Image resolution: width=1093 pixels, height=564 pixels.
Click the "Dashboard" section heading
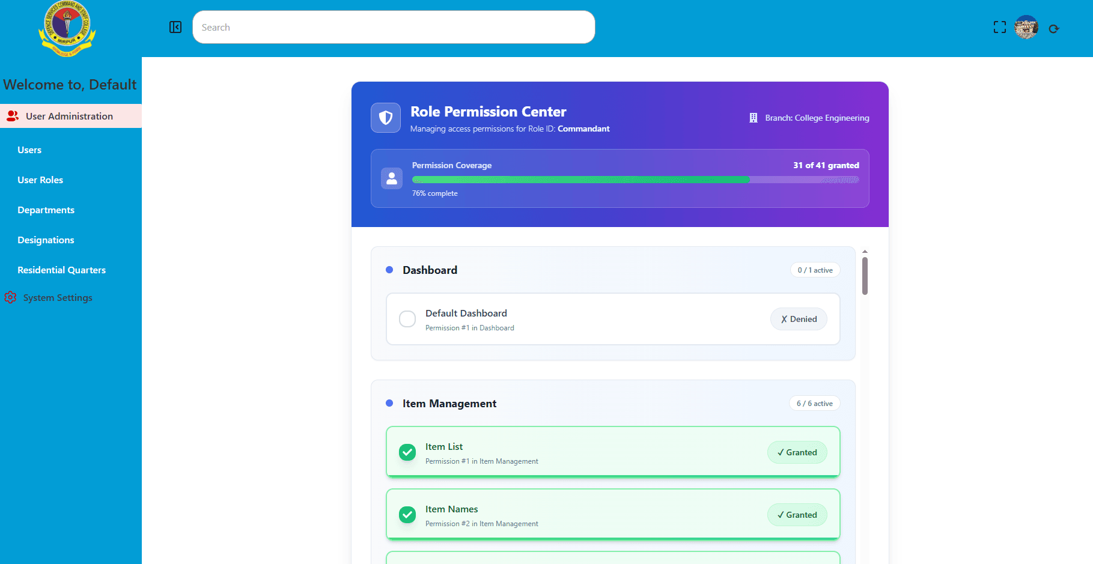(430, 270)
